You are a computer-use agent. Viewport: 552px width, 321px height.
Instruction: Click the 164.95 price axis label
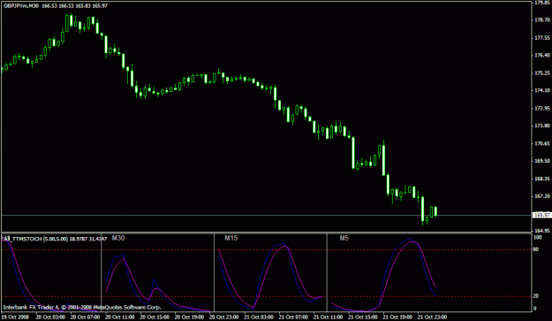(542, 231)
